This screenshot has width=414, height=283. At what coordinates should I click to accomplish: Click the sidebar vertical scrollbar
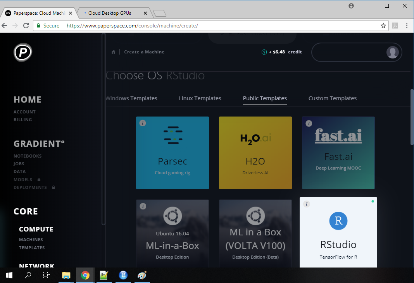[103, 129]
